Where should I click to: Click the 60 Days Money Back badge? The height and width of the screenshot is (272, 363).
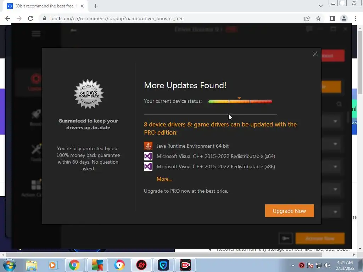click(x=89, y=94)
